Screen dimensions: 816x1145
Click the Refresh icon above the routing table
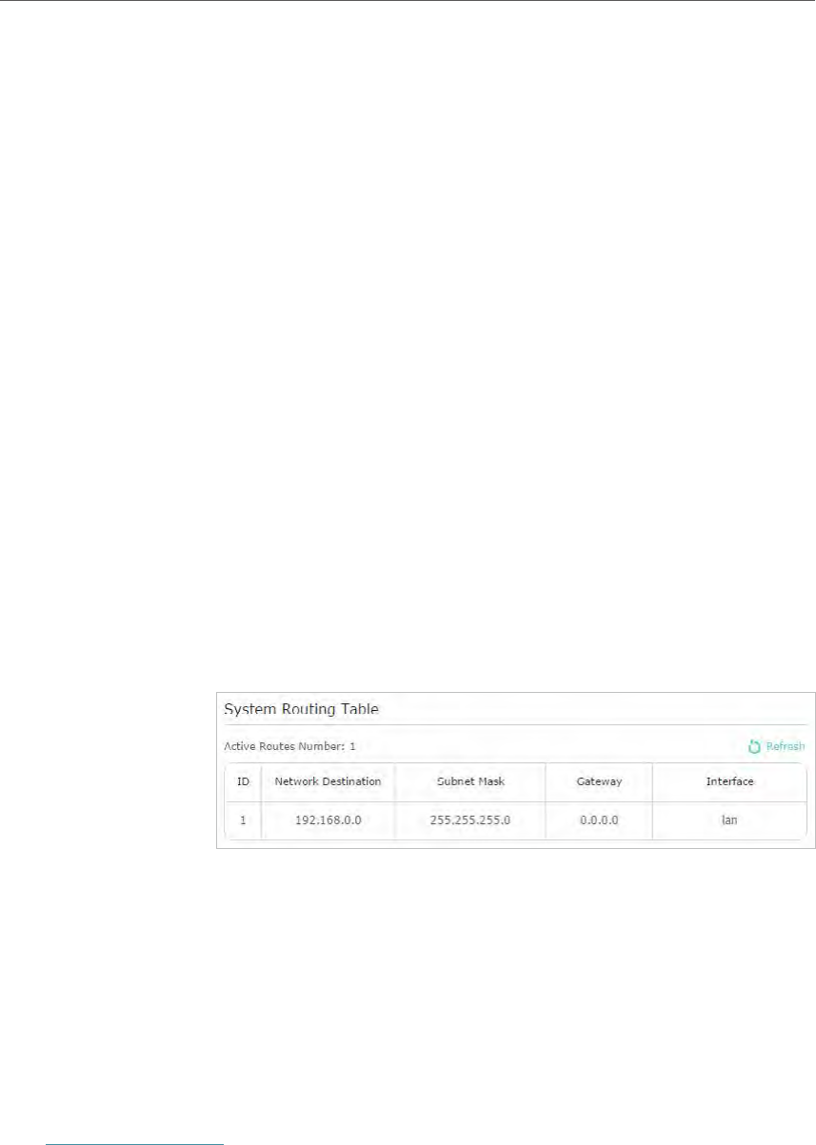point(755,747)
